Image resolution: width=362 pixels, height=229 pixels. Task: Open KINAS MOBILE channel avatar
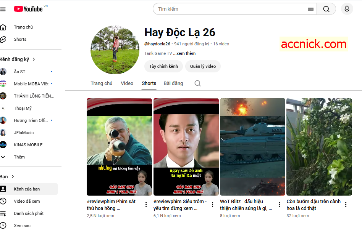[3, 145]
